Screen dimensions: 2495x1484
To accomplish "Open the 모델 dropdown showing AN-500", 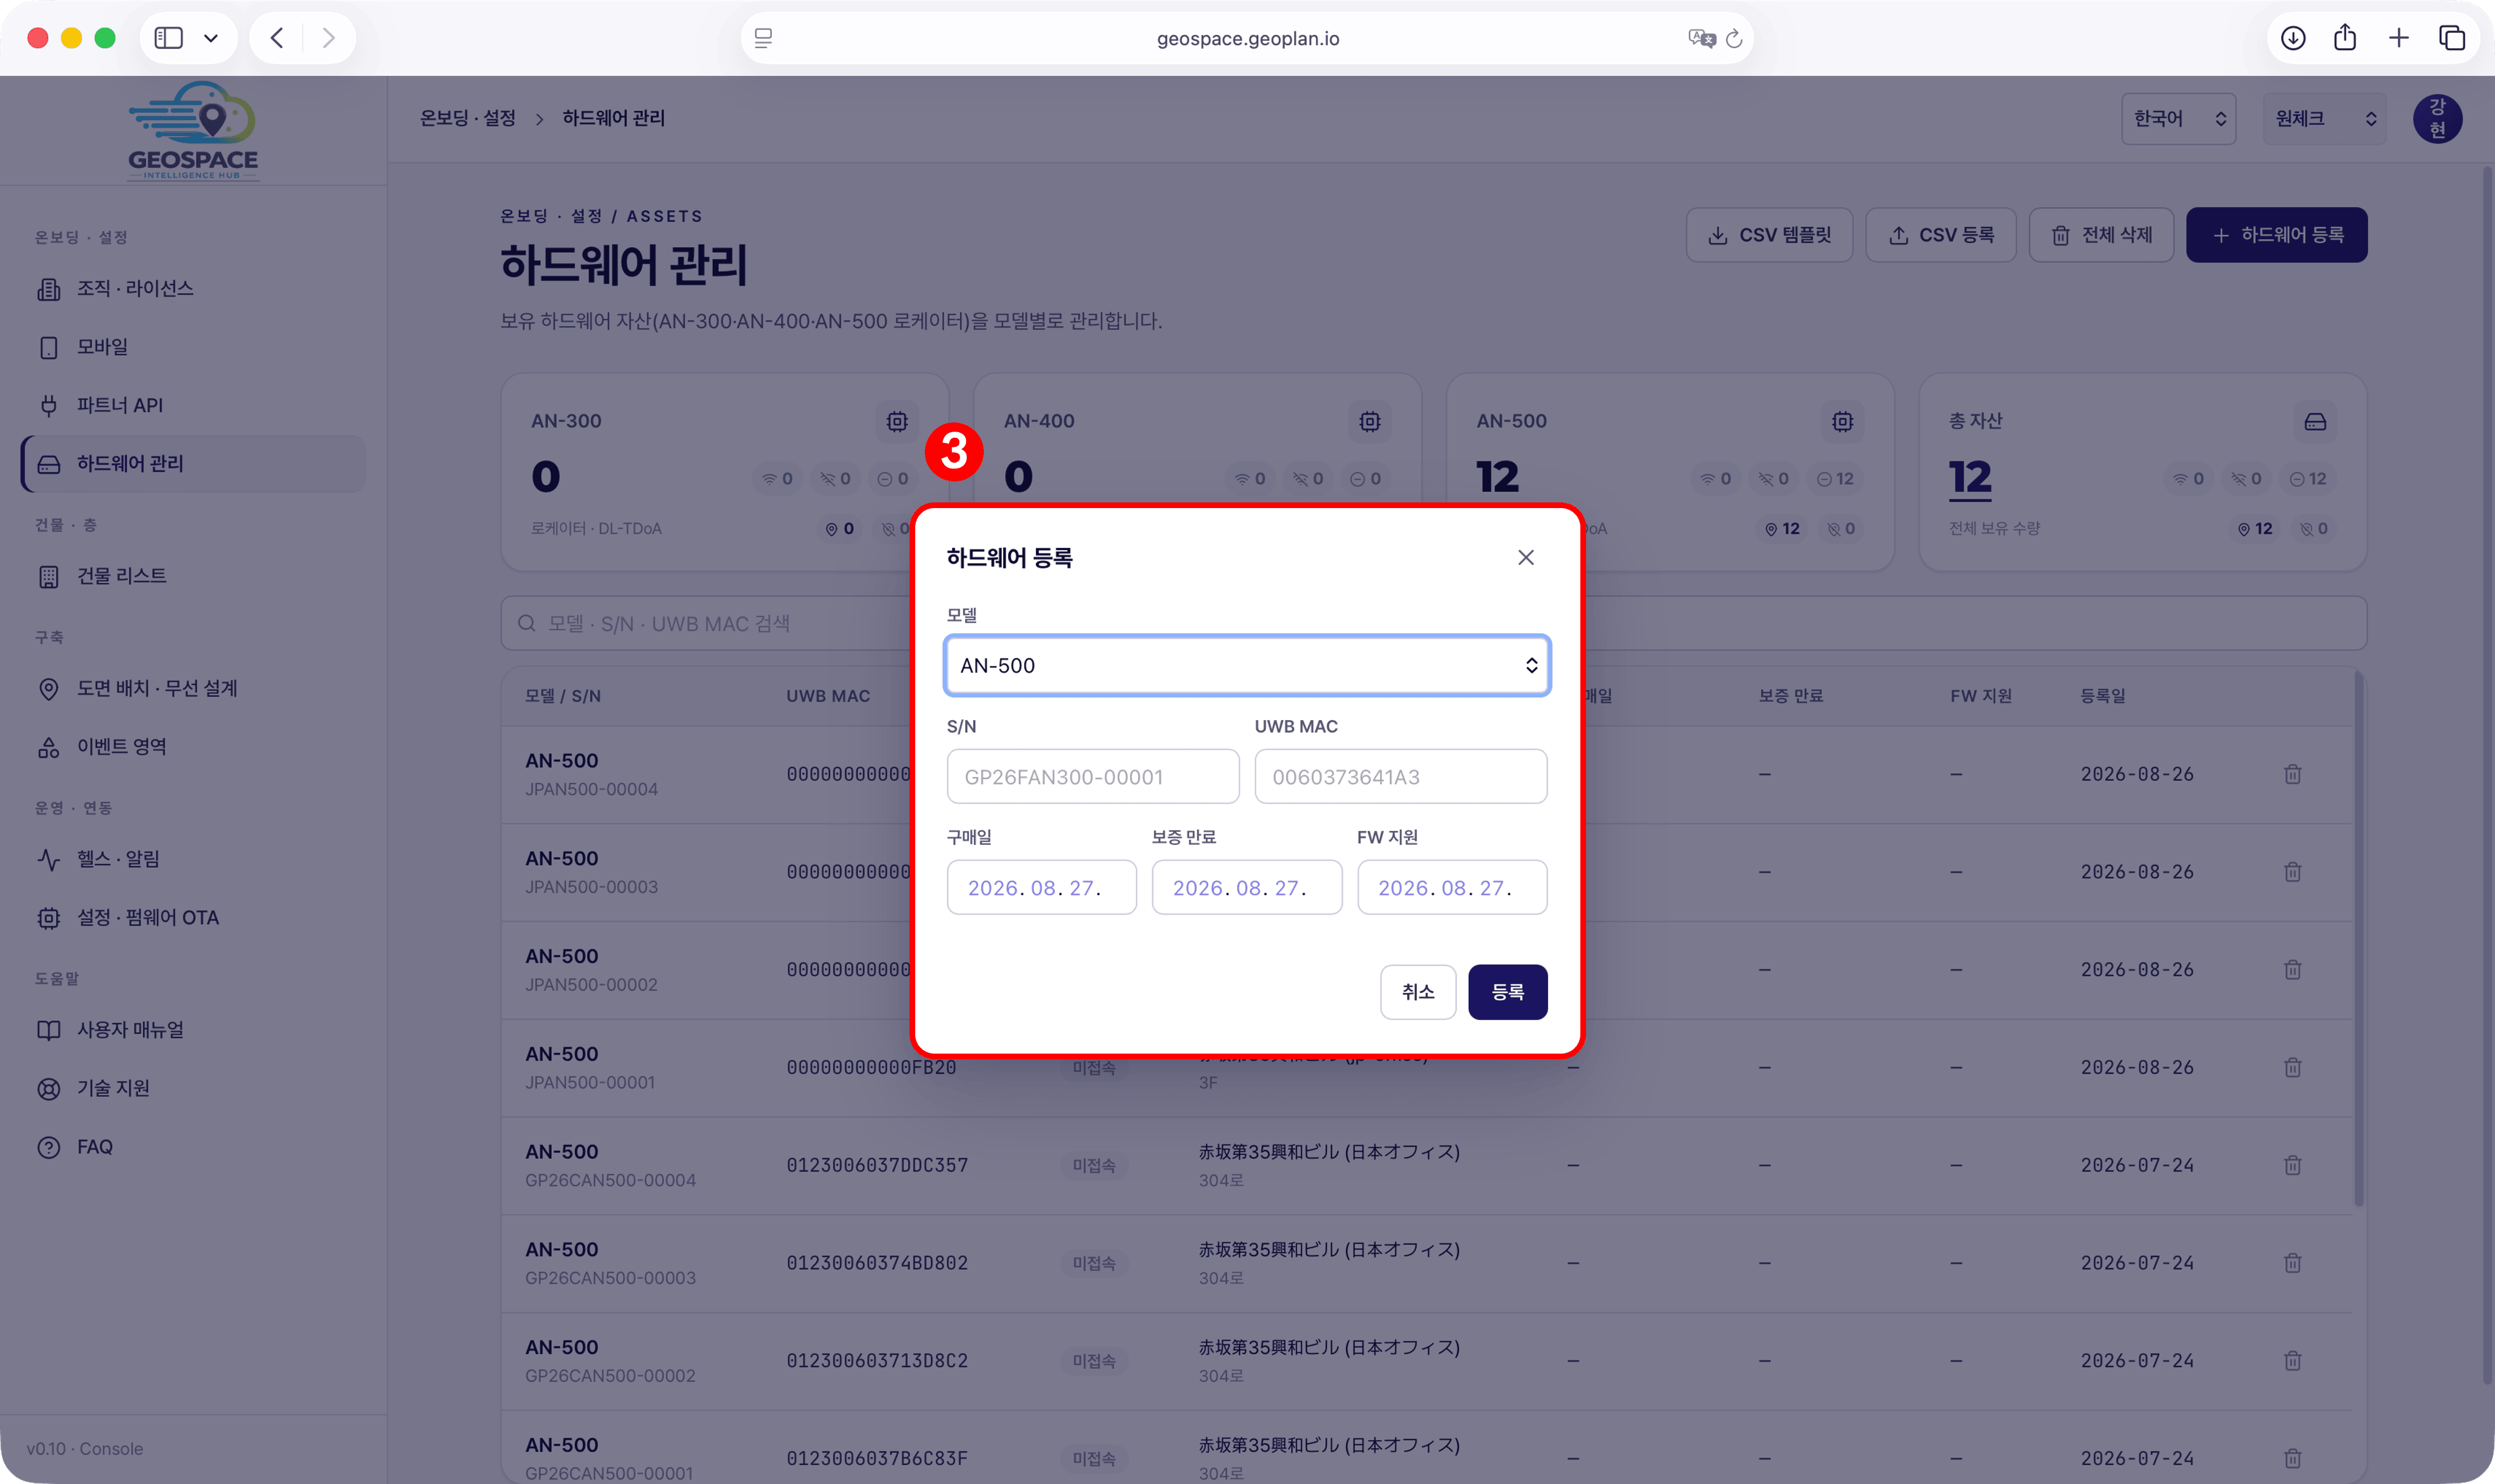I will (x=1246, y=665).
